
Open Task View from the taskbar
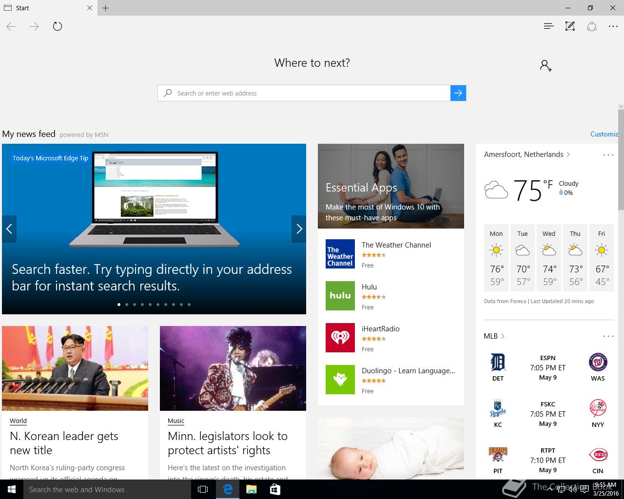point(203,489)
